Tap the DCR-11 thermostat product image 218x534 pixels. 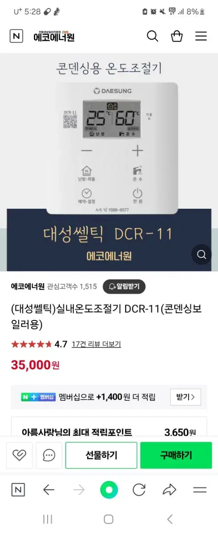pyautogui.click(x=109, y=162)
